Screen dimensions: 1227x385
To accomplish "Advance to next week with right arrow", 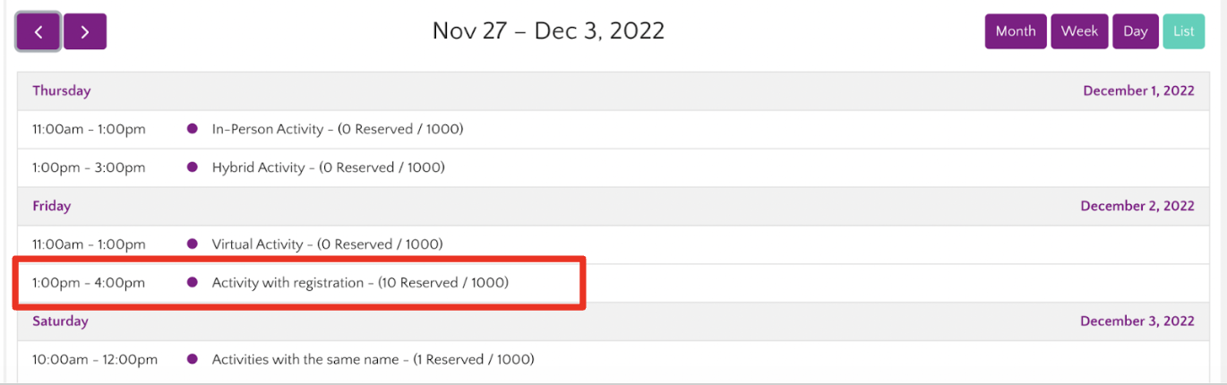I will [85, 32].
